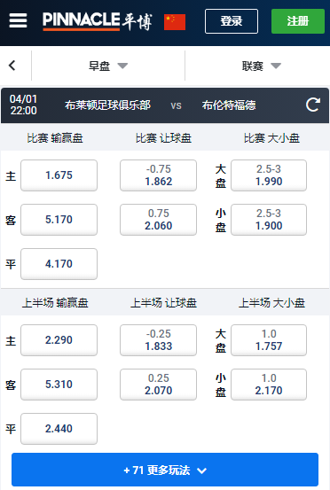
Task: Select home win odds 1.675
Action: coord(59,175)
